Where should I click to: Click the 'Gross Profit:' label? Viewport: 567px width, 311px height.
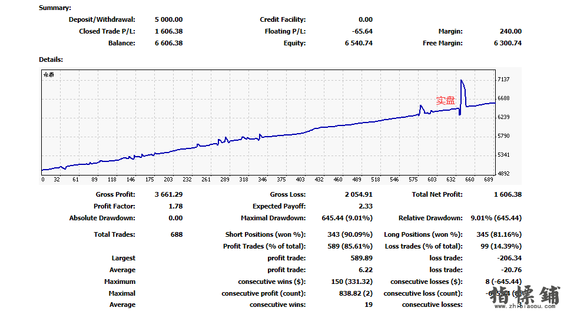tap(115, 194)
